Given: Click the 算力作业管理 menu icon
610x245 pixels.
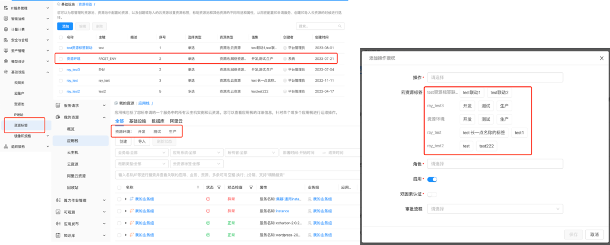Looking at the screenshot, I should click(58, 200).
